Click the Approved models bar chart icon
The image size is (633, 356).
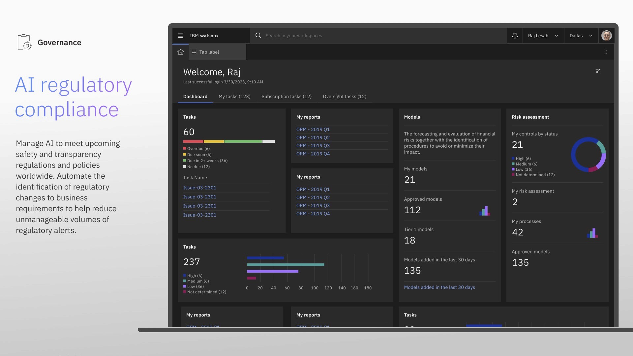coord(485,211)
